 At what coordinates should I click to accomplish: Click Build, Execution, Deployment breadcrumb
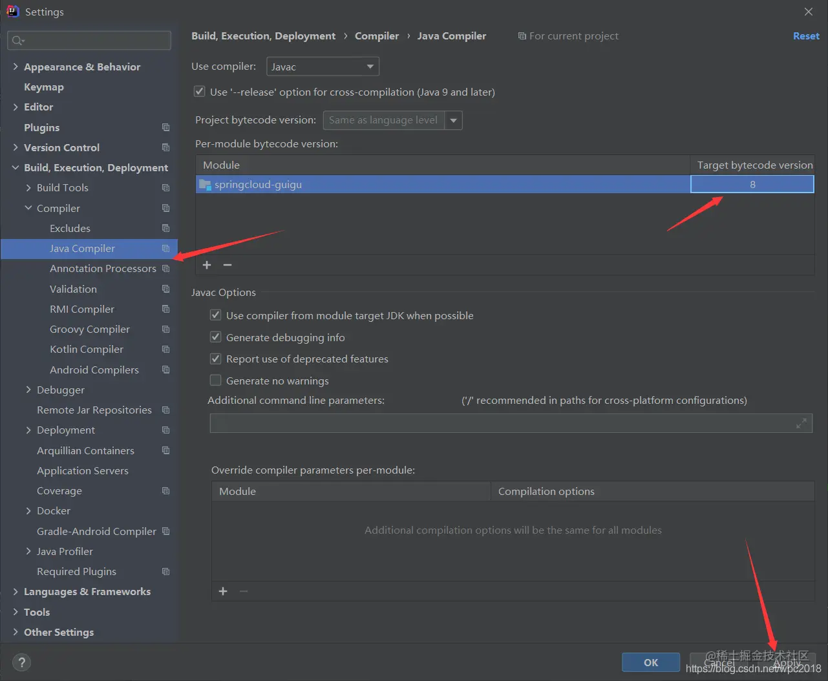[x=263, y=36]
